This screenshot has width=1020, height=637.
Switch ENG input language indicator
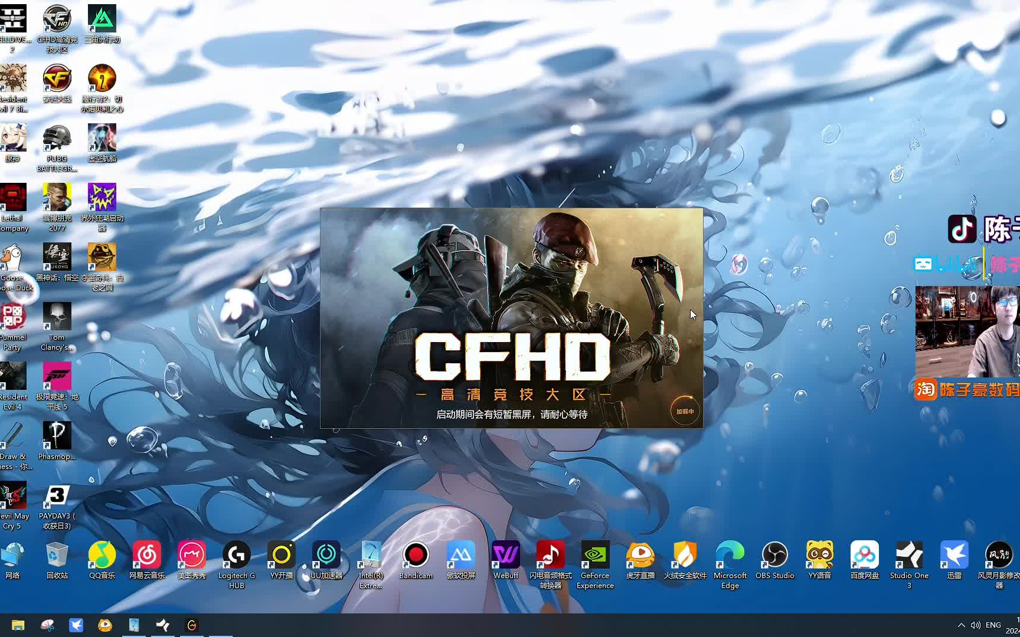pos(993,625)
